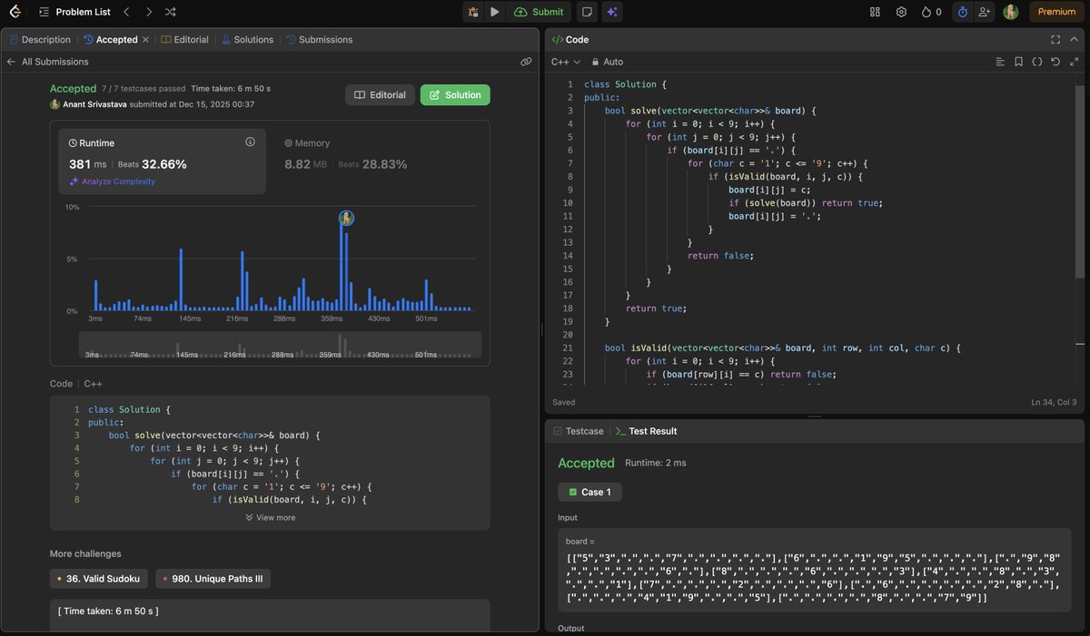
Task: Open the settings gear icon
Action: [x=901, y=12]
